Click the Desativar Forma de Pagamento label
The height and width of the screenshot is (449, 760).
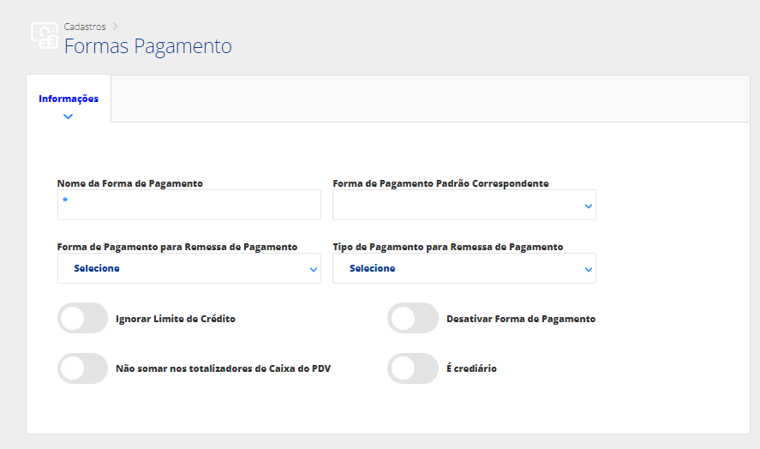pyautogui.click(x=521, y=319)
